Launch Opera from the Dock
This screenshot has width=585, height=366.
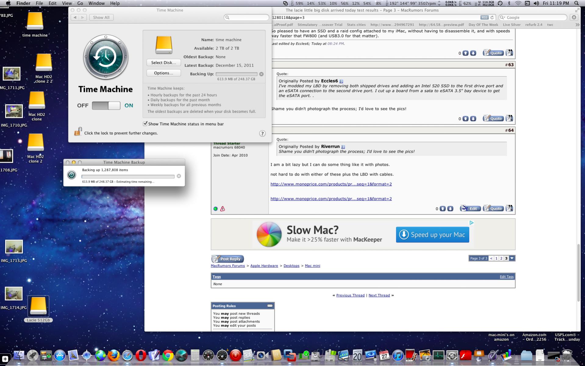(141, 355)
